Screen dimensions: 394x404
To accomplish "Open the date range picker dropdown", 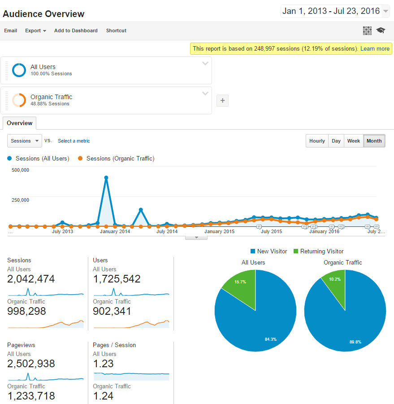I will (335, 11).
